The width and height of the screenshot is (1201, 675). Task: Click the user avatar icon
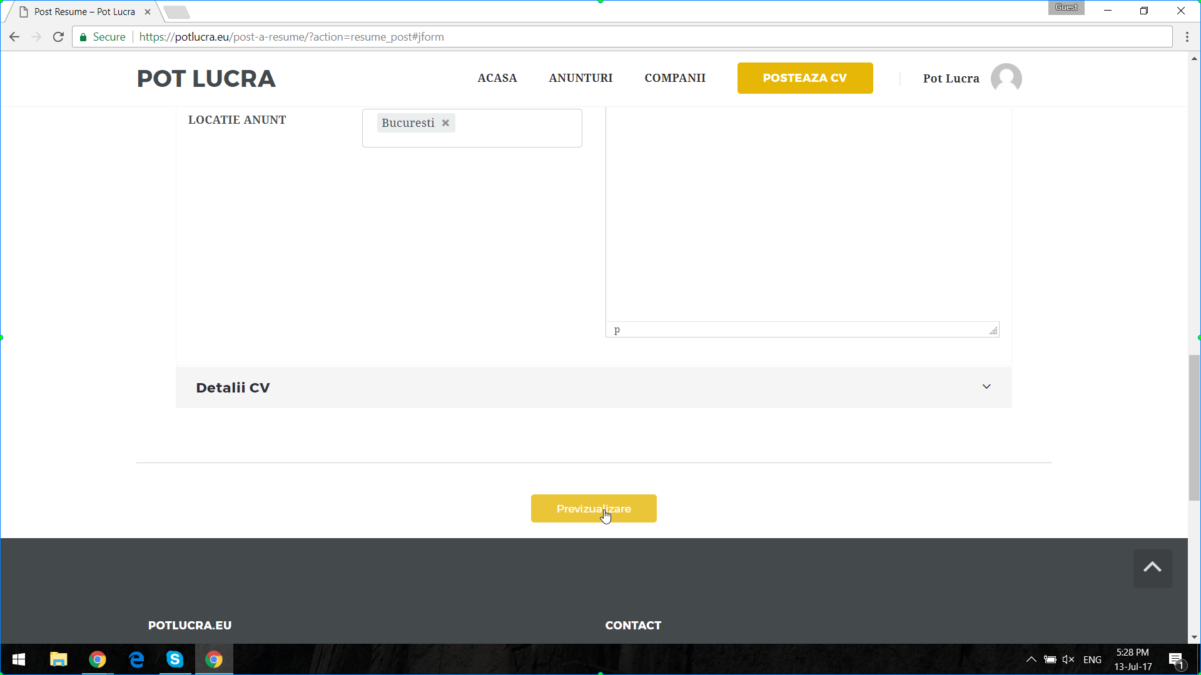[x=1006, y=78]
